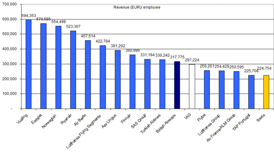This screenshot has width=274, height=154.
Task: Click the Vueling bar in the chart
Action: pyautogui.click(x=28, y=64)
